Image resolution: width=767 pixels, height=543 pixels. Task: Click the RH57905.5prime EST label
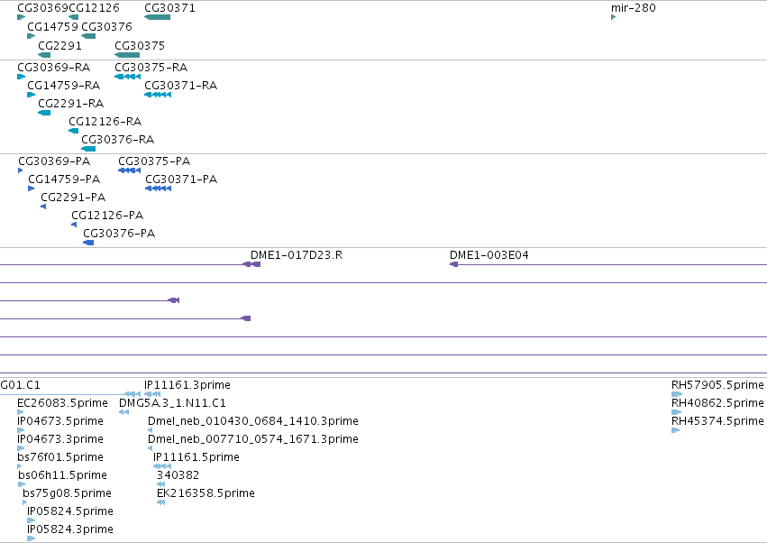click(717, 385)
